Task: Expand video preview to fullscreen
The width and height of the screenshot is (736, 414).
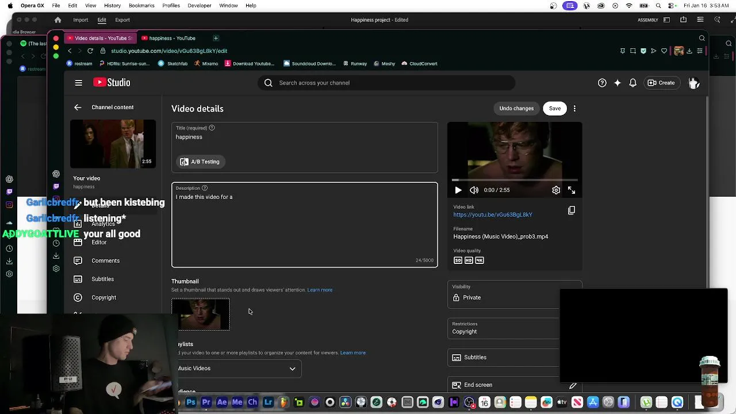Action: pos(572,190)
